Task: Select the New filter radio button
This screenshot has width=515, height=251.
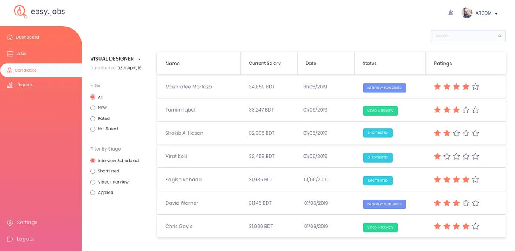Action: pyautogui.click(x=93, y=108)
